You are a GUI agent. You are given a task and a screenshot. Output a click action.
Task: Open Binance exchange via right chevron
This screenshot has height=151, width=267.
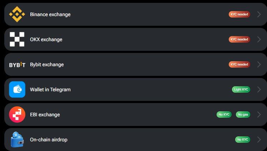259,14
